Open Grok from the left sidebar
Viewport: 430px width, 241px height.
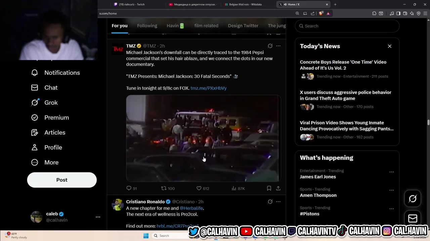[44, 103]
